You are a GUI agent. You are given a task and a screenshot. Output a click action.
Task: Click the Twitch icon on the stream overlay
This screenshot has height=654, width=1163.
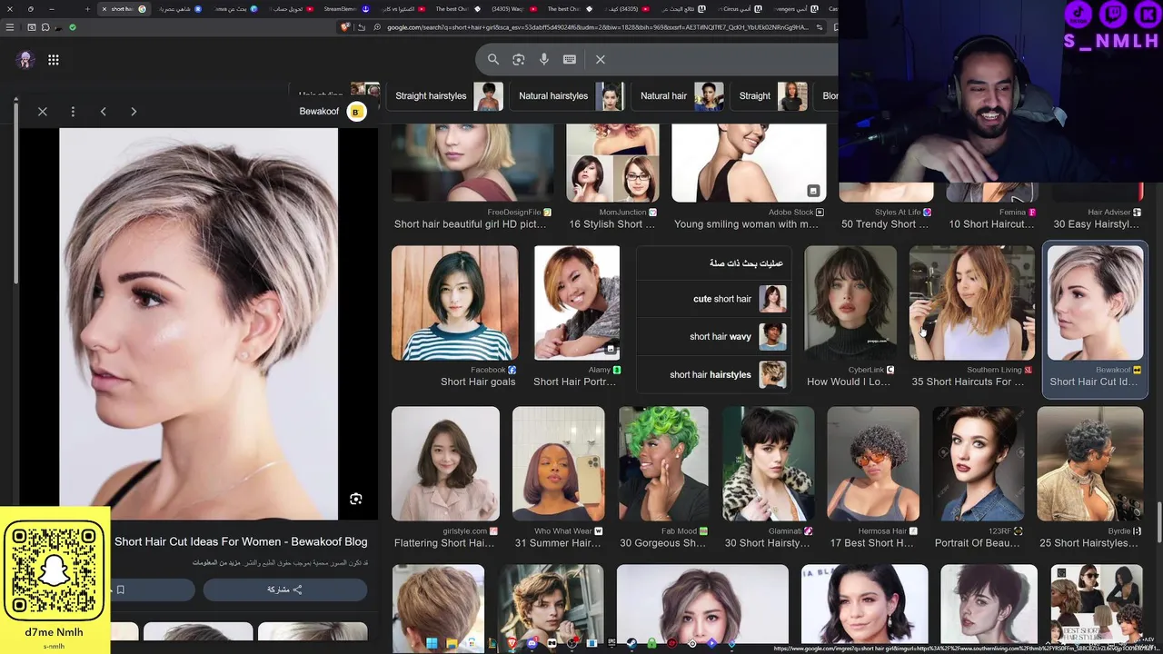(1113, 14)
